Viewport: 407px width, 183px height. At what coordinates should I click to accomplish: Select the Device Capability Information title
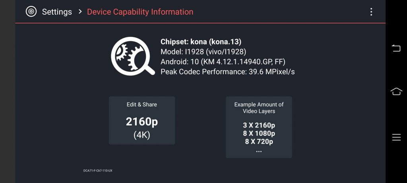pos(140,12)
